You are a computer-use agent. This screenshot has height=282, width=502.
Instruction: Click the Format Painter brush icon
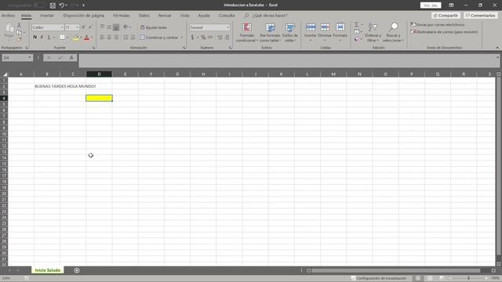(x=19, y=40)
